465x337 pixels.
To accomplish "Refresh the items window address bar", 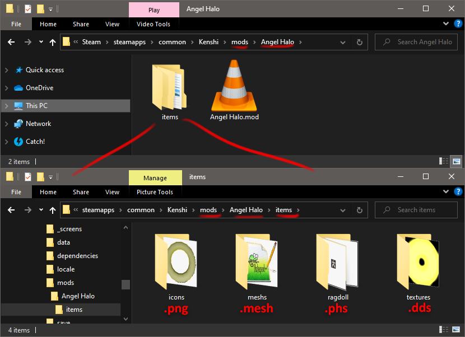I will point(360,210).
